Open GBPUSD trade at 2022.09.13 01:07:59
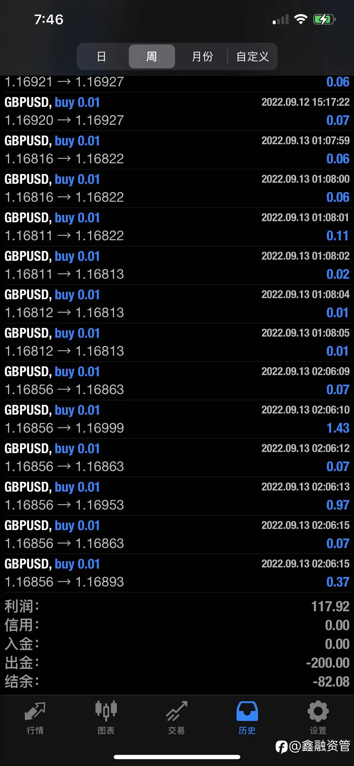The height and width of the screenshot is (766, 354). [177, 150]
